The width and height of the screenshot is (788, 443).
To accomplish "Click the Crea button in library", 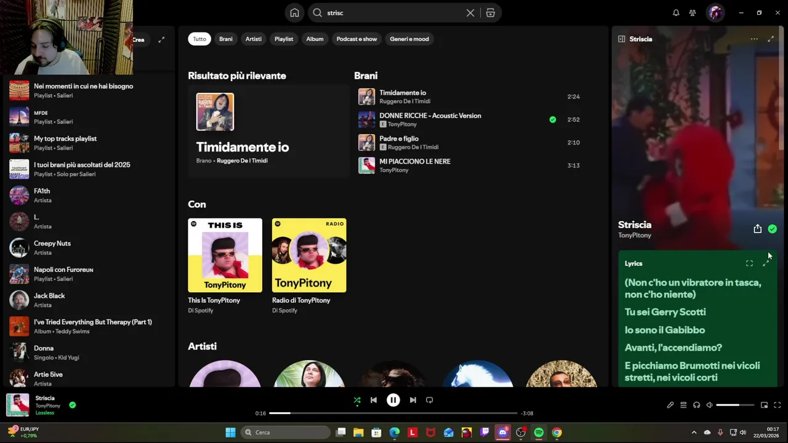I will [139, 39].
